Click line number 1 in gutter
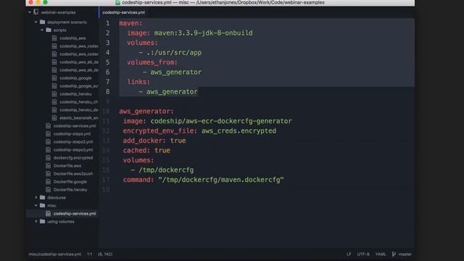The width and height of the screenshot is (464, 261). coord(108,23)
